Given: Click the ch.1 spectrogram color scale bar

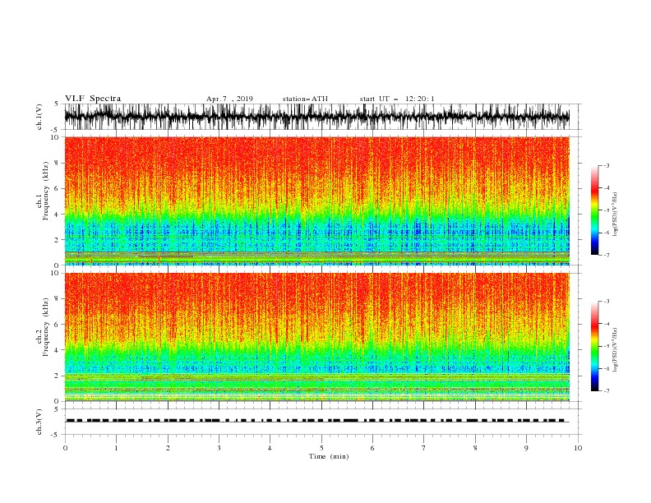Looking at the screenshot, I should (594, 210).
